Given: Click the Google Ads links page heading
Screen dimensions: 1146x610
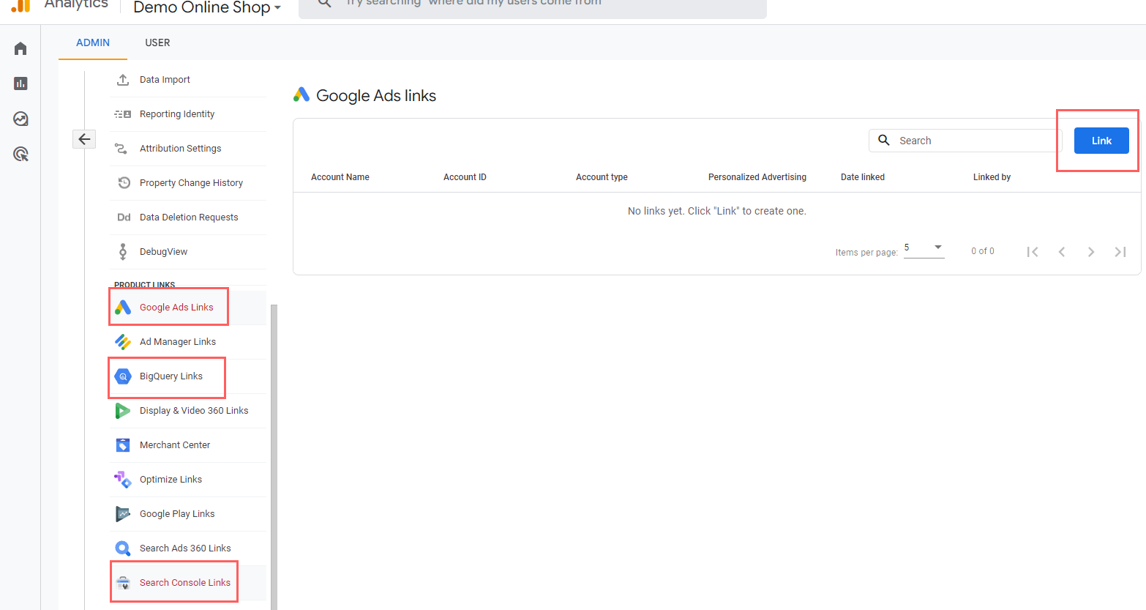Looking at the screenshot, I should tap(376, 96).
